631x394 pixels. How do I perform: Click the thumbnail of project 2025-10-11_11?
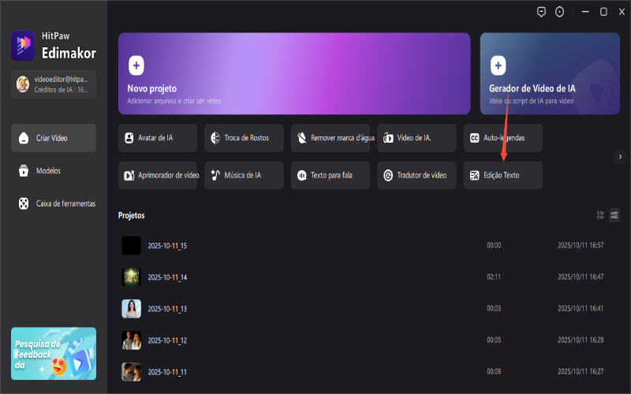(131, 372)
